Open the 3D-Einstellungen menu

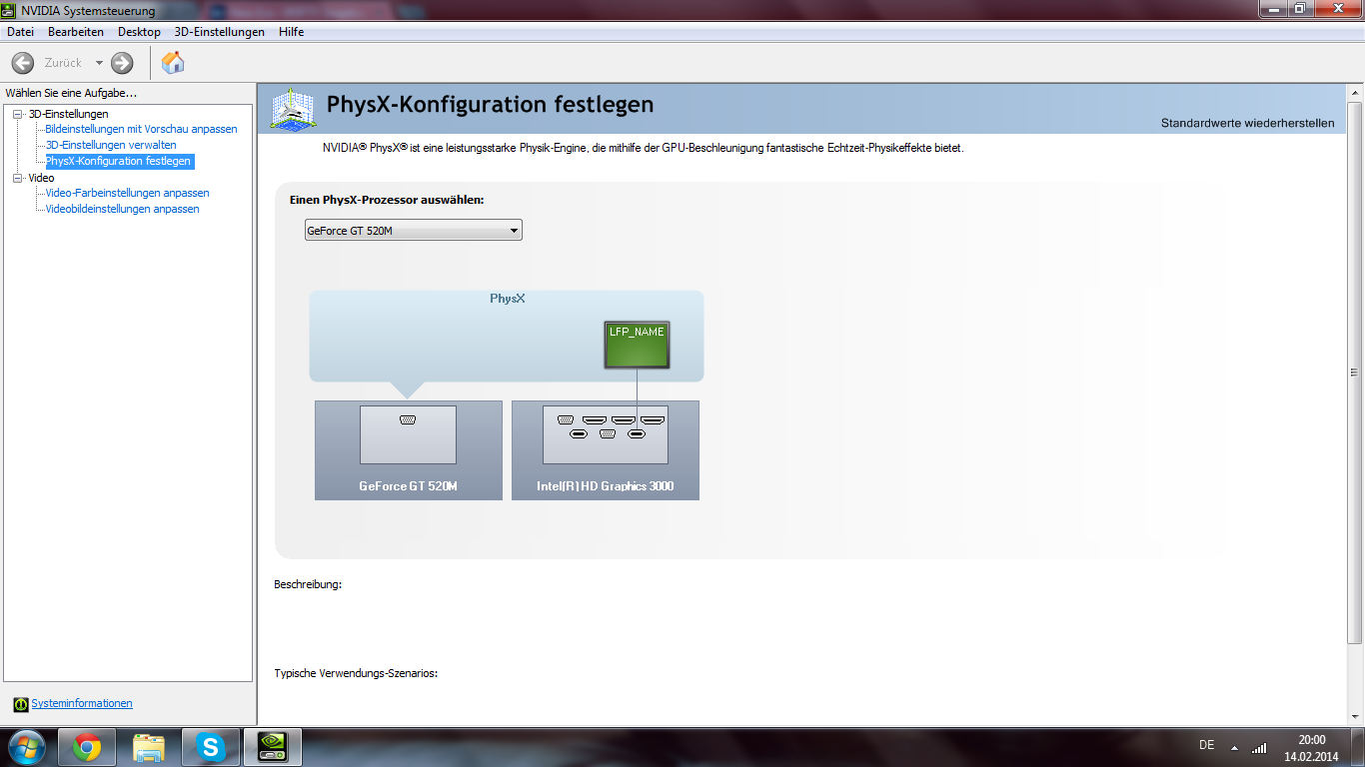pyautogui.click(x=220, y=32)
